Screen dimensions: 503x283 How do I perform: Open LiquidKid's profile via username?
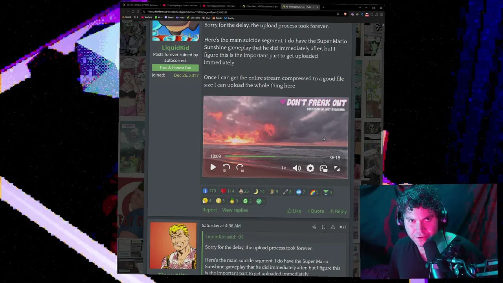tap(175, 48)
